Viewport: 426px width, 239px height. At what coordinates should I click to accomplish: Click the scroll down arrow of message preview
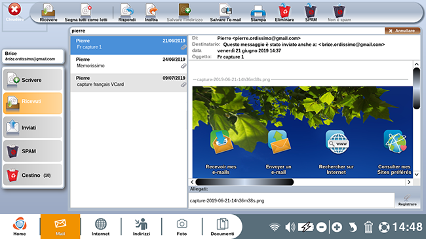[x=416, y=174]
